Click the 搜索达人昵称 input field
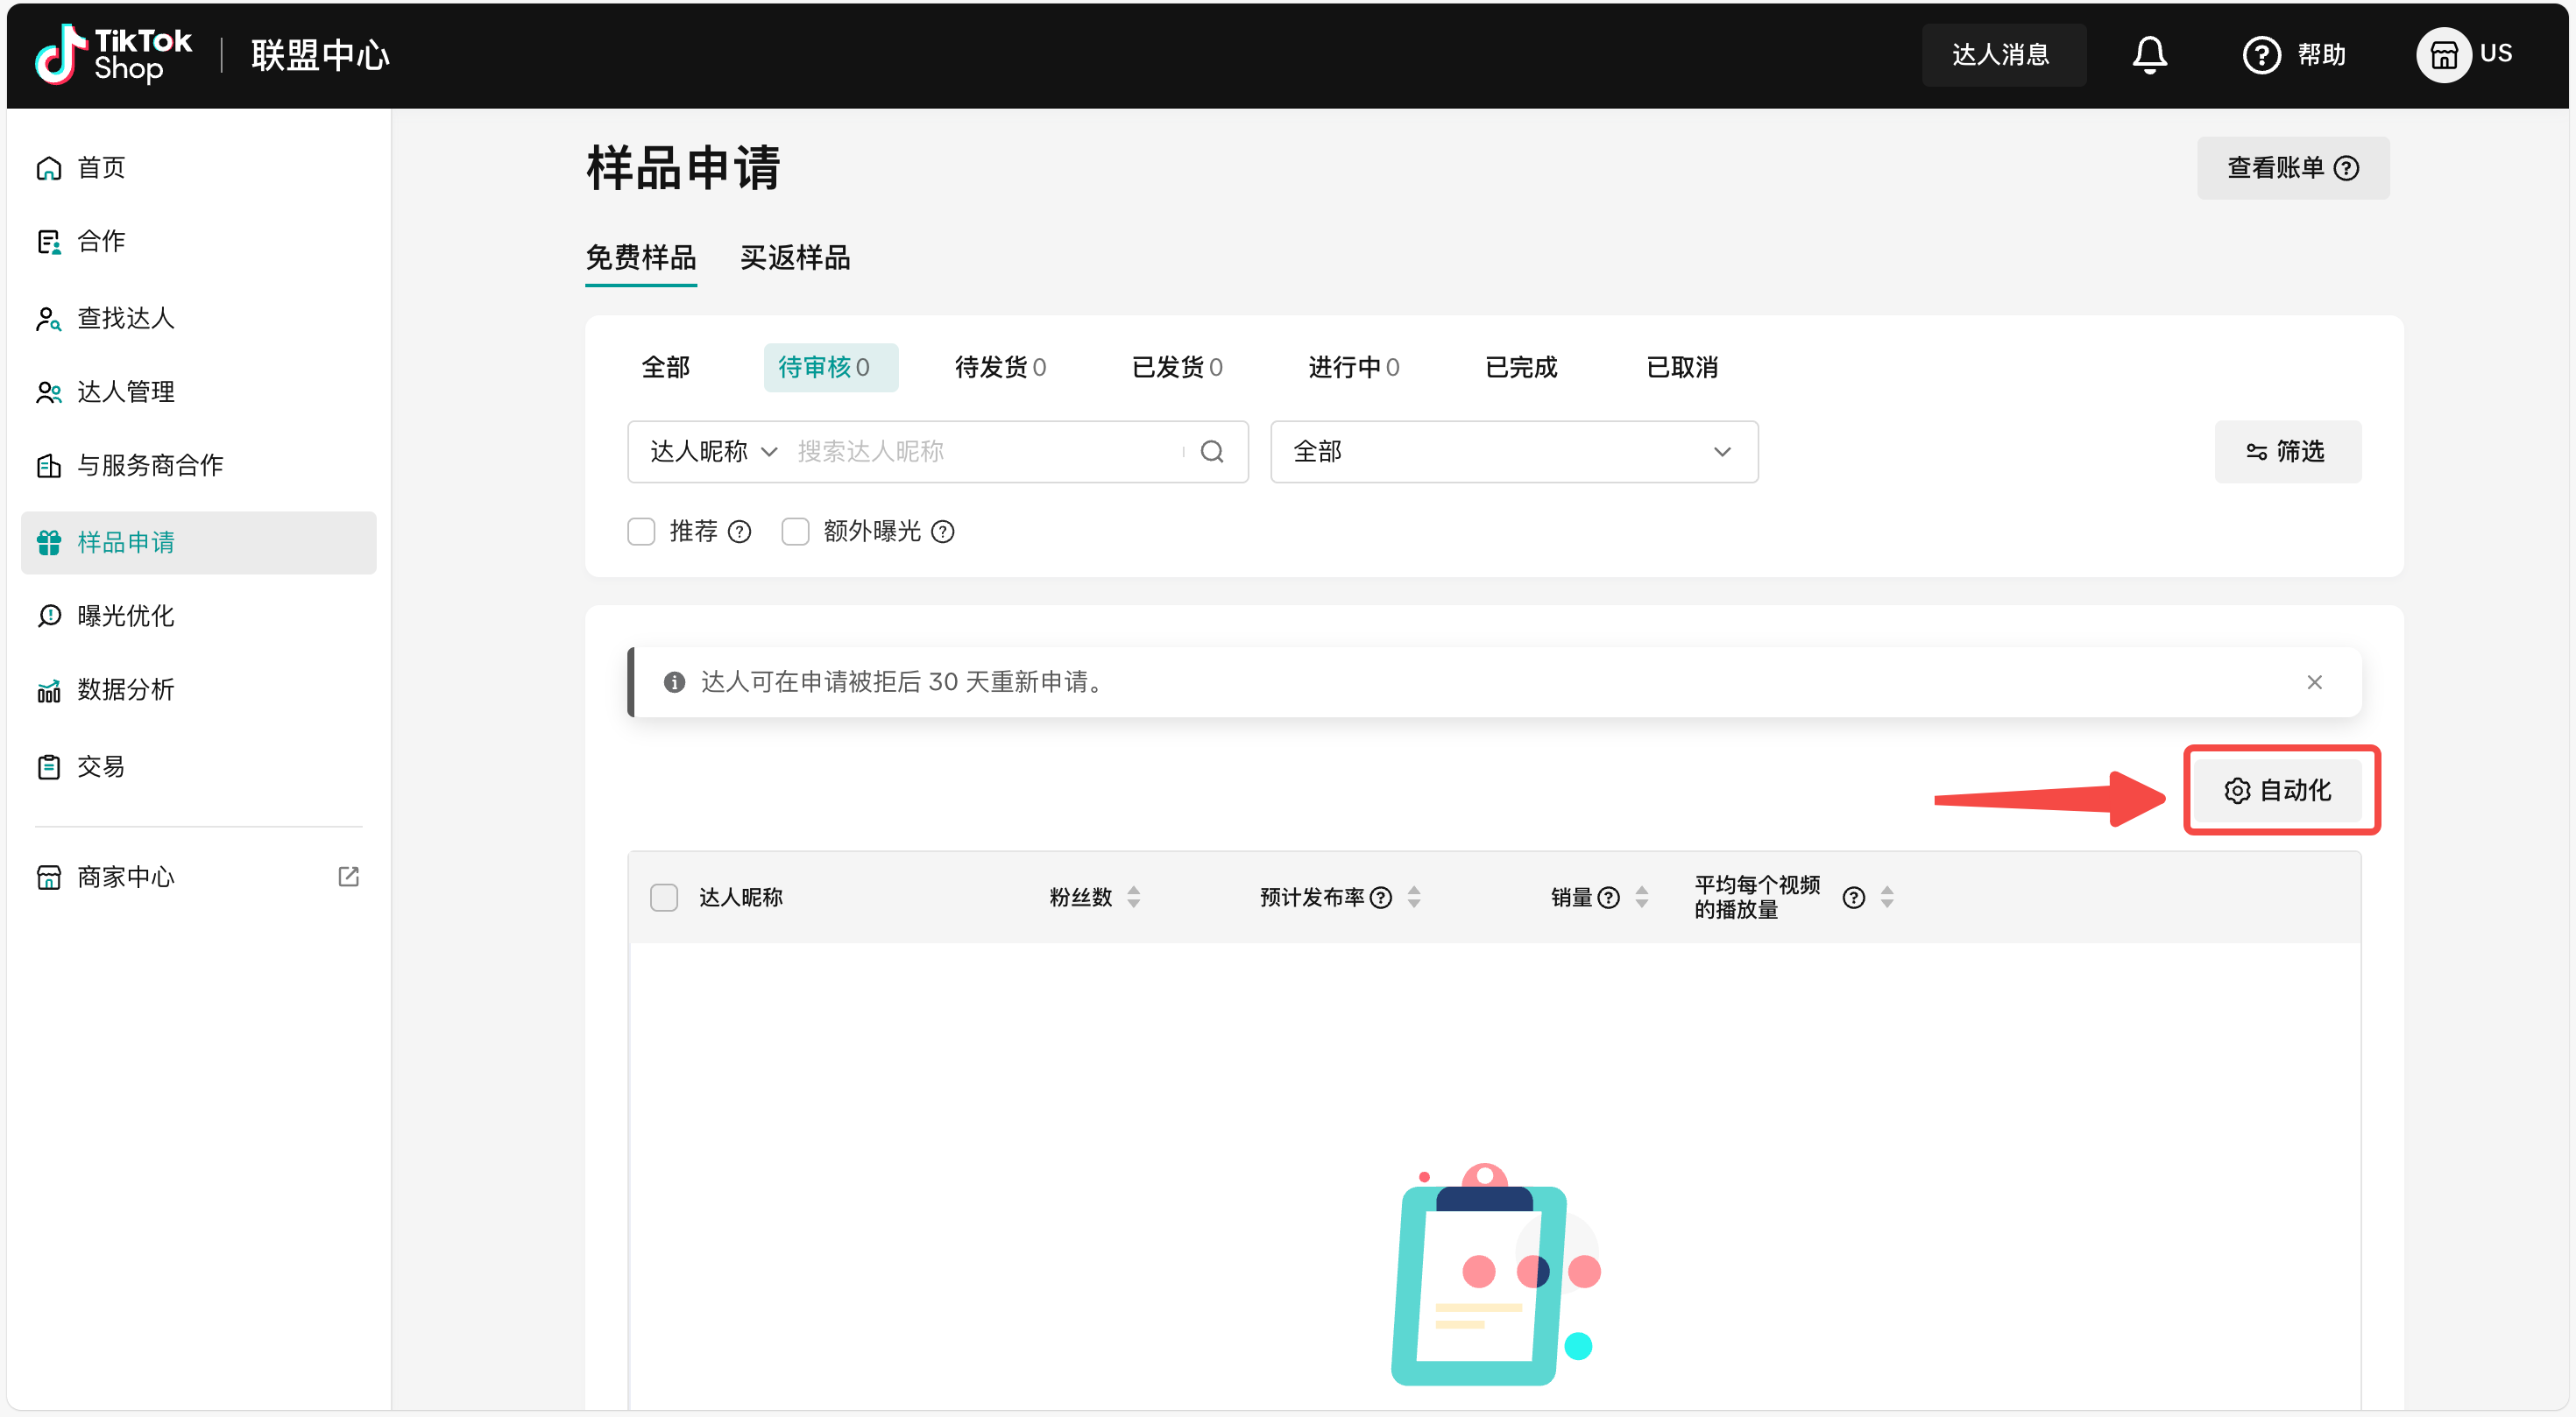 pos(985,452)
